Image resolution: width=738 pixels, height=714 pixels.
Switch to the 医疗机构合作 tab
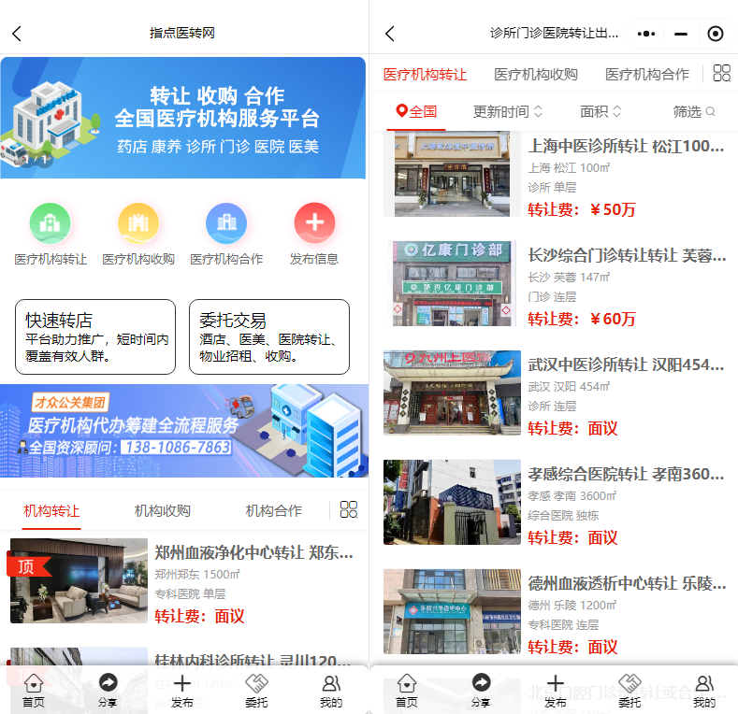(x=647, y=75)
